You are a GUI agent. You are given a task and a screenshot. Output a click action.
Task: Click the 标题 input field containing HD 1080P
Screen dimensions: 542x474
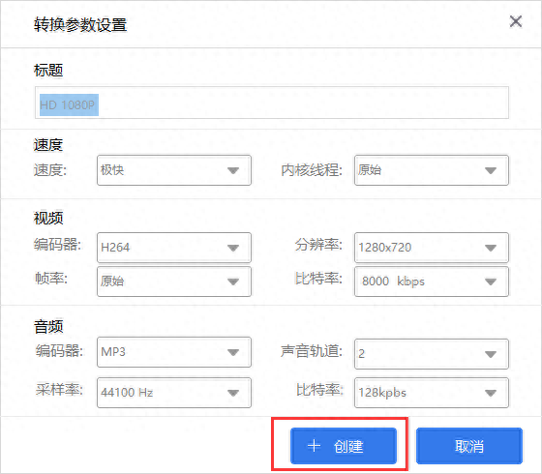click(272, 103)
